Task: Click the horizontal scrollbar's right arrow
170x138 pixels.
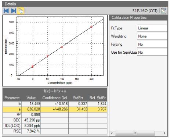Action: (x=164, y=133)
